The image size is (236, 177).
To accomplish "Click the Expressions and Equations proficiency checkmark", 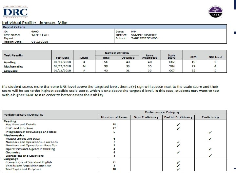I will 210,156.
